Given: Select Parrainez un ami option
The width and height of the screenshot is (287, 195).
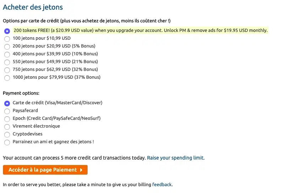Looking at the screenshot, I should click(7, 142).
